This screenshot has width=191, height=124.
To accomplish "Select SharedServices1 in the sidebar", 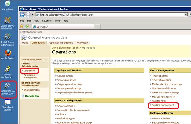I will click(32, 90).
